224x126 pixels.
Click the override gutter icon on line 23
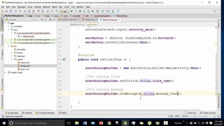[64, 59]
